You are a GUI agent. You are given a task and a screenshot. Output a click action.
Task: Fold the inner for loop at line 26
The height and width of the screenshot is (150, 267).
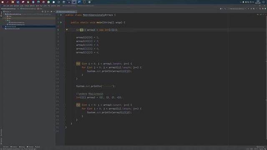click(65, 109)
